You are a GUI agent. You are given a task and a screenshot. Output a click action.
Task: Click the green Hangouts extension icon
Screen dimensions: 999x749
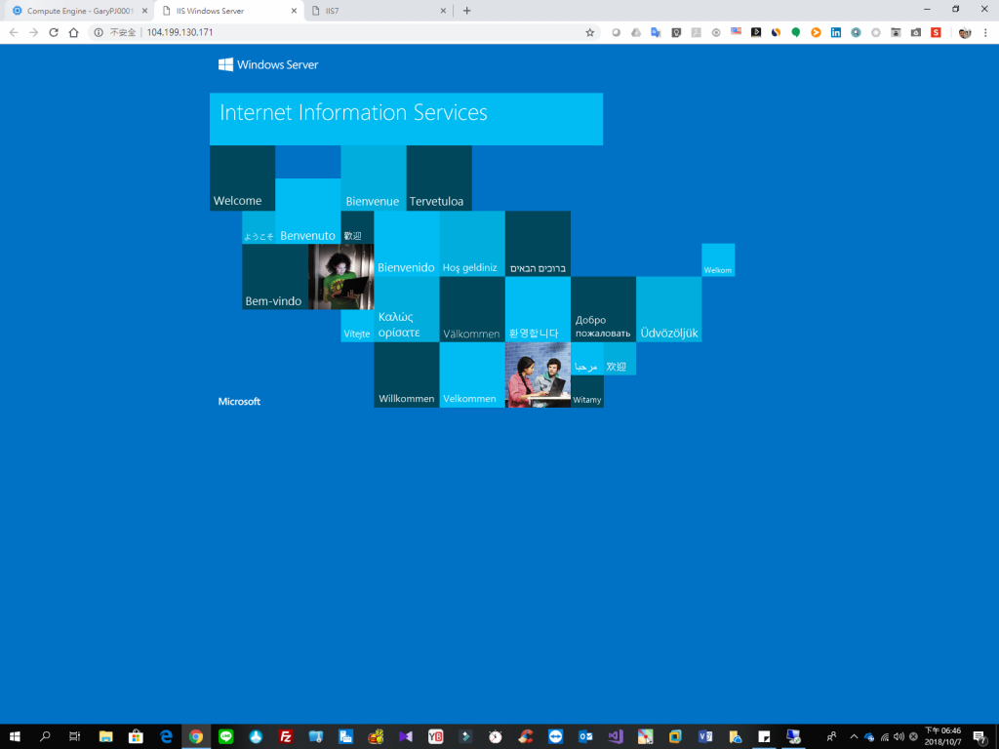pyautogui.click(x=796, y=32)
